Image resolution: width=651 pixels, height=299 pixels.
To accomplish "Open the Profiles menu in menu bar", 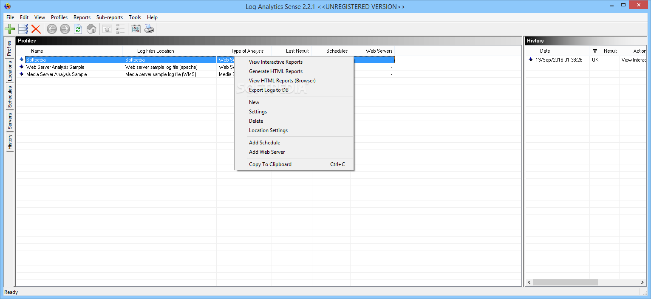I will point(59,17).
